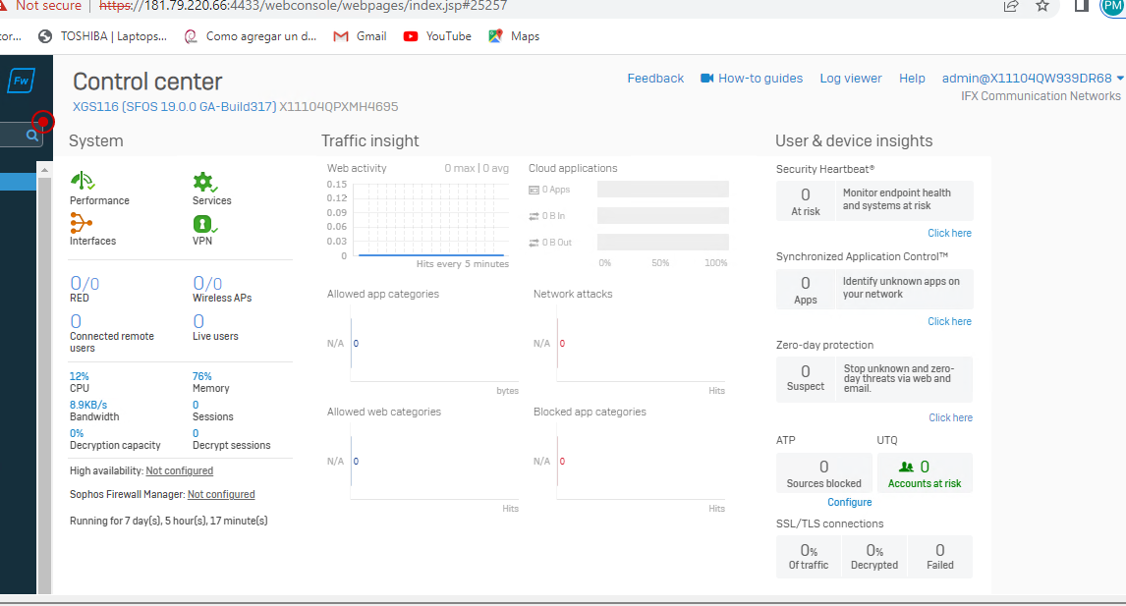Click the Services gear icon

tap(204, 182)
